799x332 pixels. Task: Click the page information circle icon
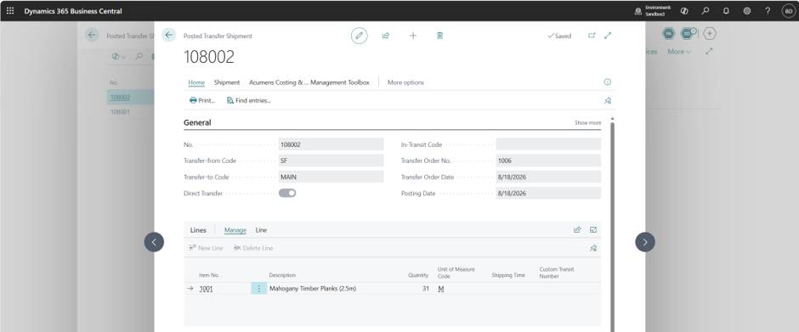pos(608,82)
